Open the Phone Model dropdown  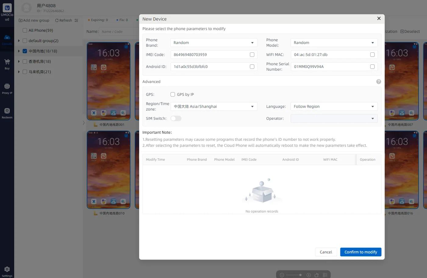click(x=334, y=43)
